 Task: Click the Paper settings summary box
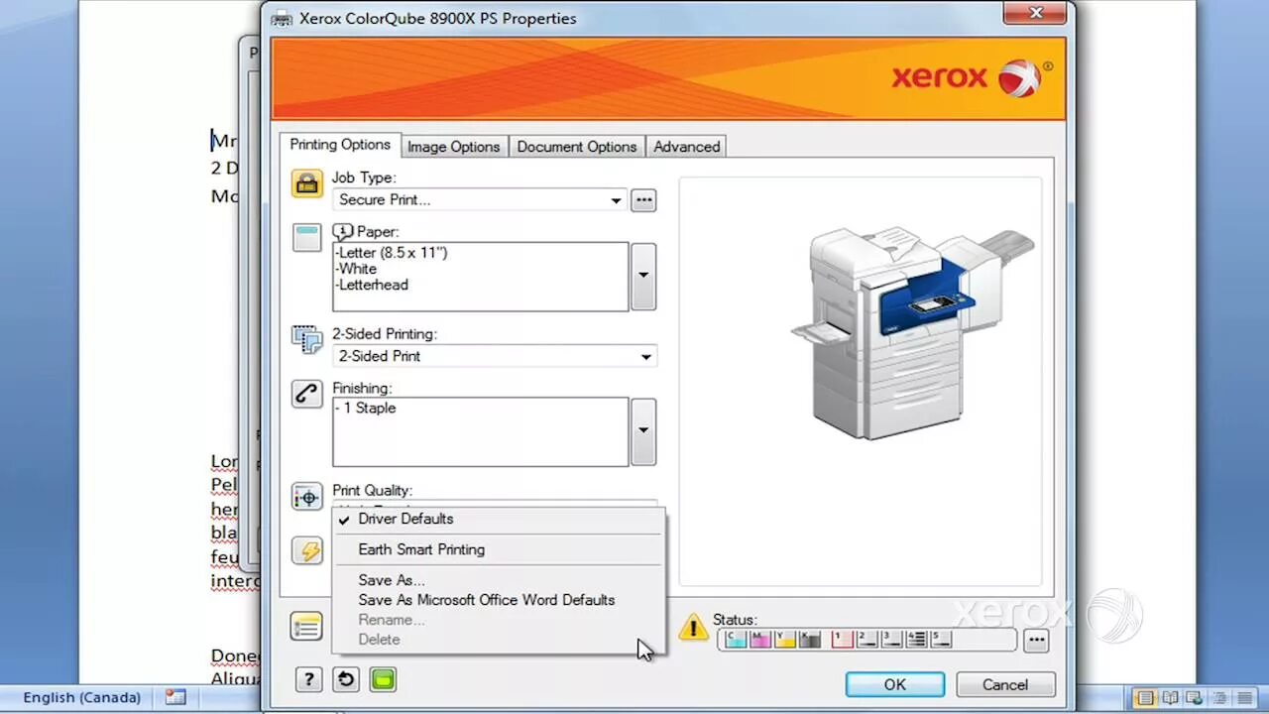point(480,277)
